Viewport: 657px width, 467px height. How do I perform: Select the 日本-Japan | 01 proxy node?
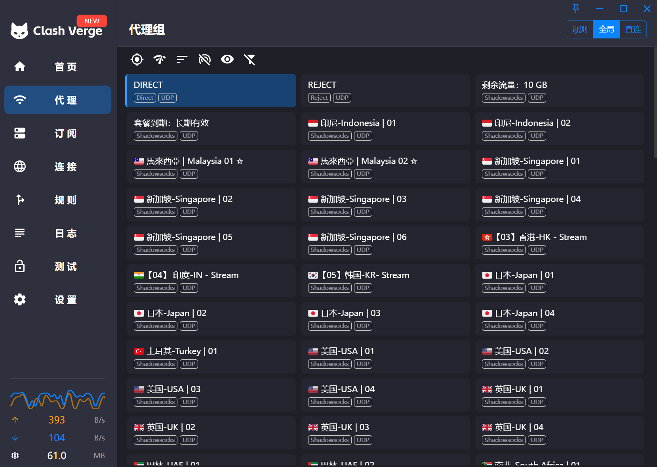pos(559,280)
